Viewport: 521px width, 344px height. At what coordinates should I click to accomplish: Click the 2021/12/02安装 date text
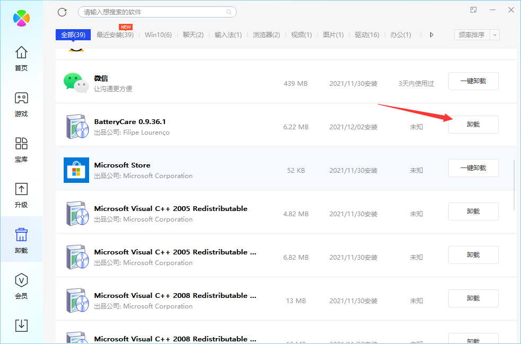click(353, 127)
